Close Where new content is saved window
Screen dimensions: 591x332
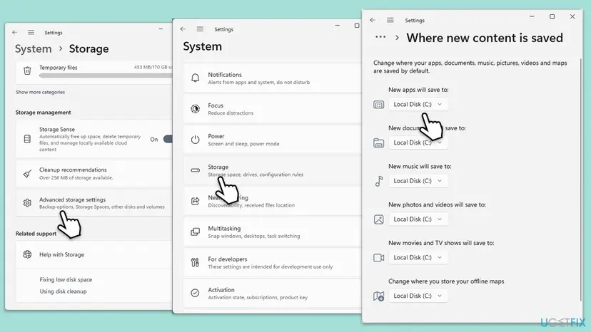(x=572, y=16)
